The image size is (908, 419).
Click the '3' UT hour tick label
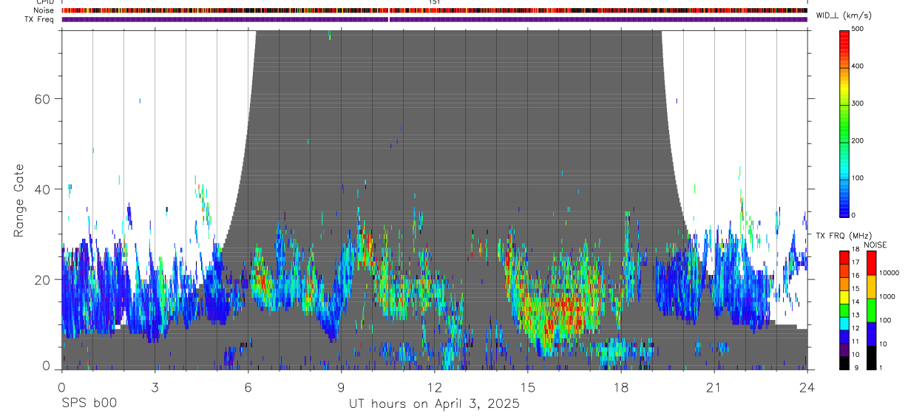coord(155,387)
